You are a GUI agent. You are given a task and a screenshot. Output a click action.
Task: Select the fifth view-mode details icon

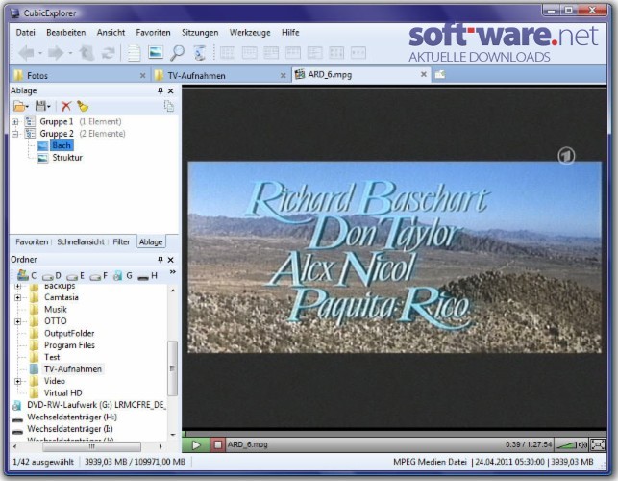(314, 53)
